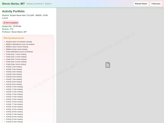Click 'Finals Quiz 3 score missing'
This screenshot has width=164, height=123.
coord(16,59)
